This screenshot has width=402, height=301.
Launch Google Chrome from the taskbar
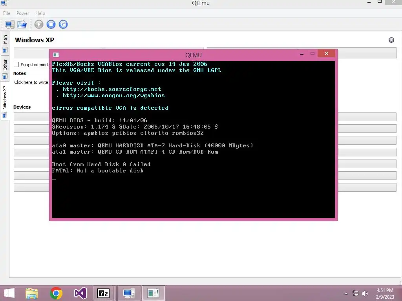[x=56, y=293]
